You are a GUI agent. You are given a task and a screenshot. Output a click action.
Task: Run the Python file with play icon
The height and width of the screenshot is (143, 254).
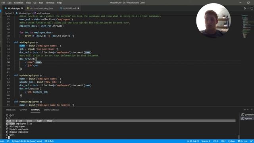coord(245,8)
